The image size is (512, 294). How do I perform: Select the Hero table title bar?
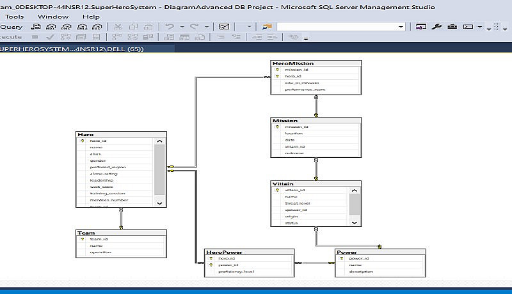click(x=121, y=134)
